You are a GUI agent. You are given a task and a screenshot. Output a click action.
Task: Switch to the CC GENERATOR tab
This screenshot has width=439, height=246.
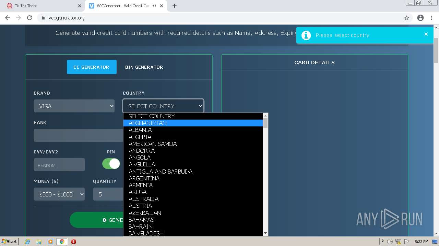(92, 67)
